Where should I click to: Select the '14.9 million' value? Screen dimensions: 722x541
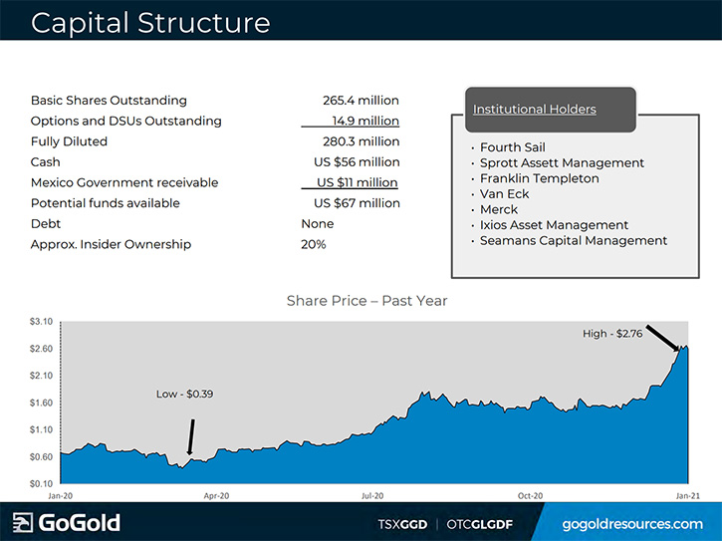tap(365, 121)
